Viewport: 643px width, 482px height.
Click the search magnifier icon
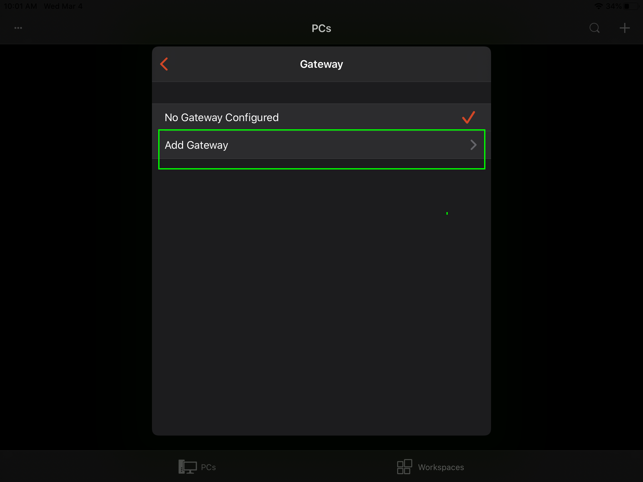pos(594,28)
